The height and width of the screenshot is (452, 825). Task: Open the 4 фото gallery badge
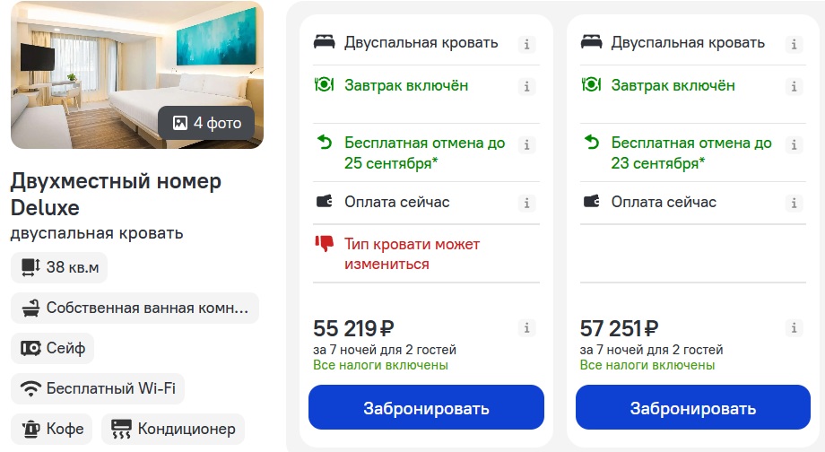(207, 123)
